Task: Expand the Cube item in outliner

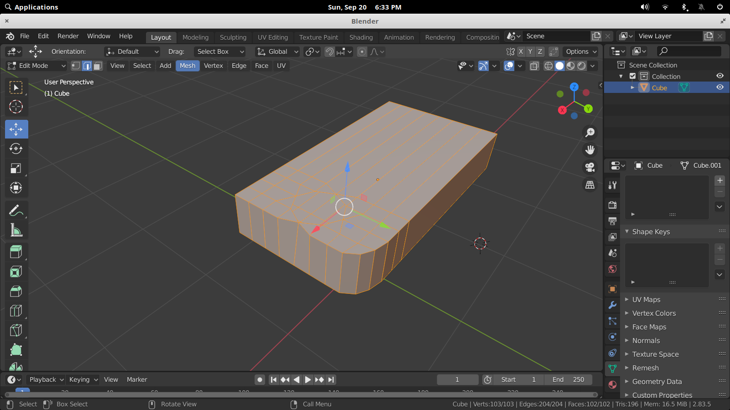Action: (x=632, y=87)
